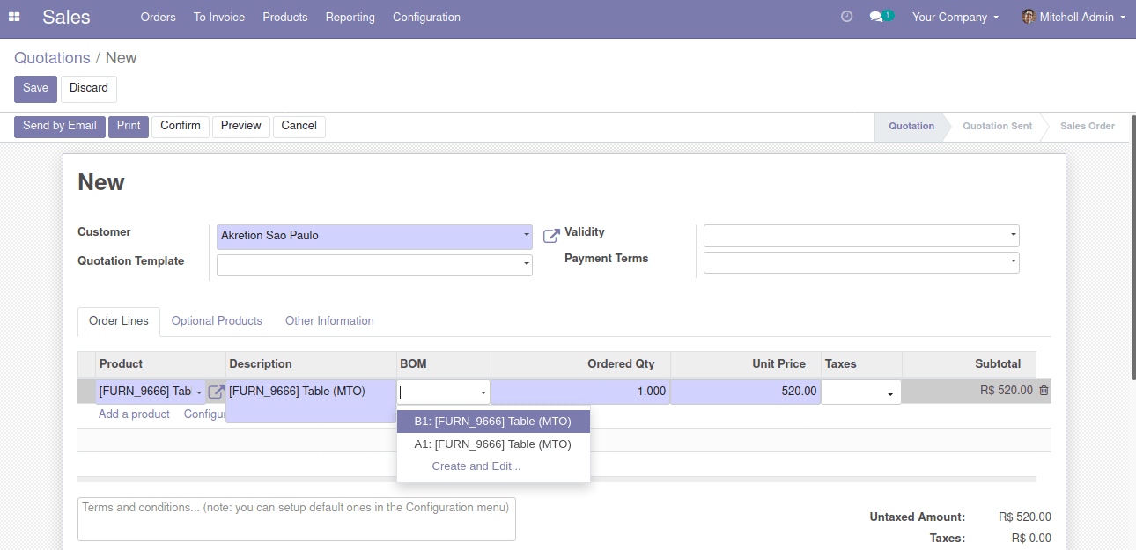Screen dimensions: 1136x550
Task: Click the Preview button
Action: [241, 126]
